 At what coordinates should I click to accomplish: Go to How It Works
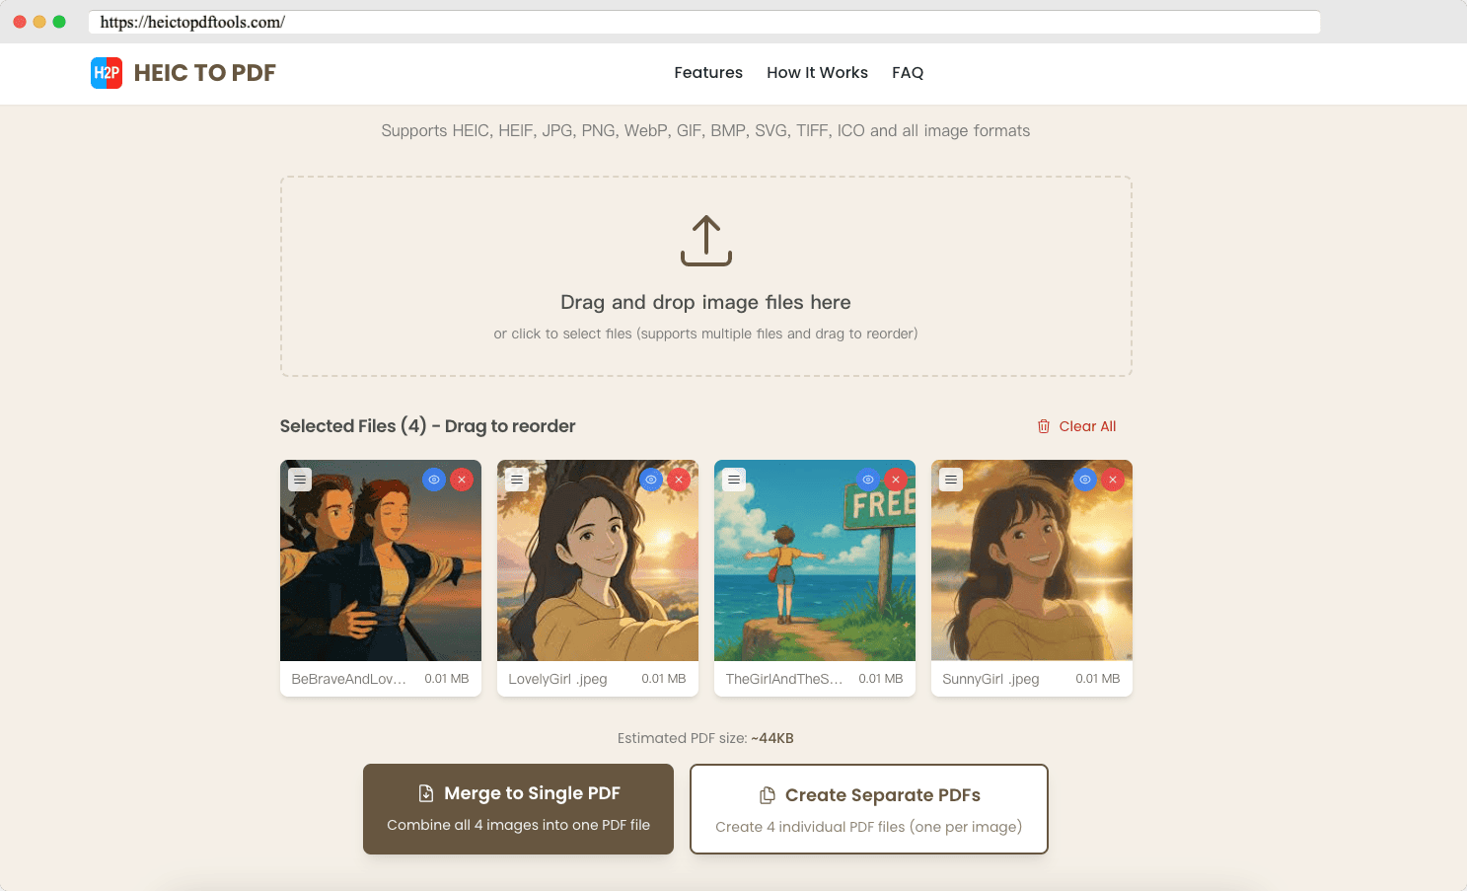pos(817,73)
